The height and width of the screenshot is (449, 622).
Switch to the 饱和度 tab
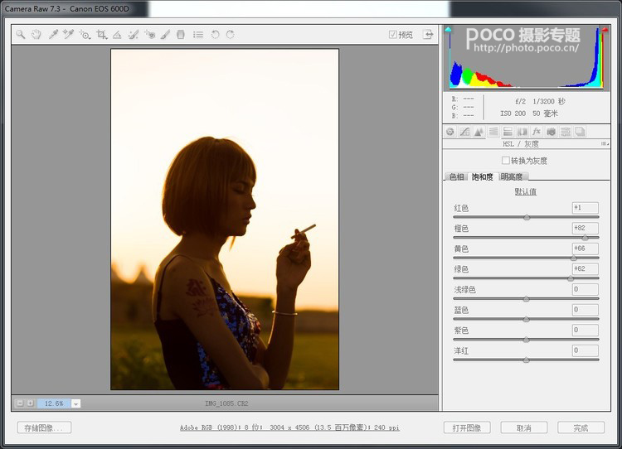pyautogui.click(x=483, y=176)
